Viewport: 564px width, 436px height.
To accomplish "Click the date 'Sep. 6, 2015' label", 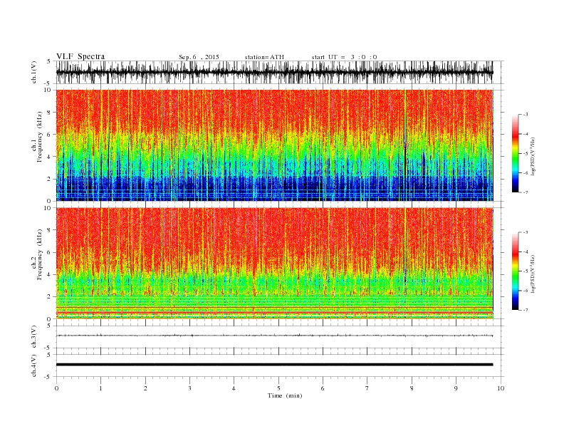I will coord(199,57).
